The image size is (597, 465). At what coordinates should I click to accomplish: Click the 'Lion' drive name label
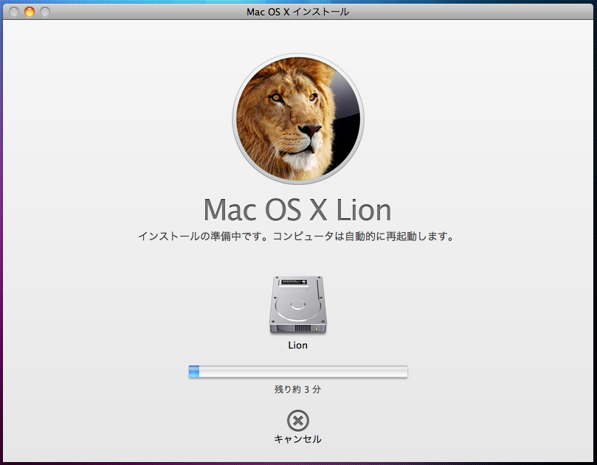(x=297, y=345)
